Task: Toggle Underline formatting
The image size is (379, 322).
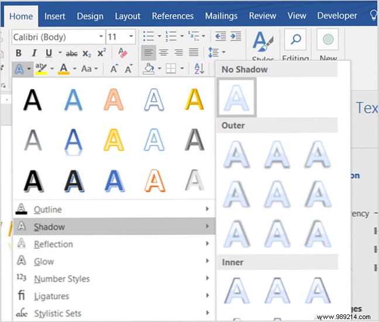Action: coord(49,53)
